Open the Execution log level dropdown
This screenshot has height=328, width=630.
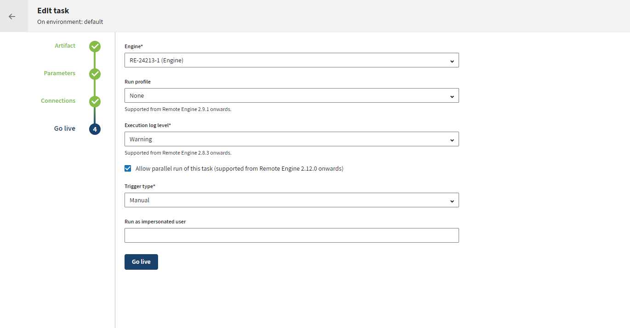(x=285, y=139)
